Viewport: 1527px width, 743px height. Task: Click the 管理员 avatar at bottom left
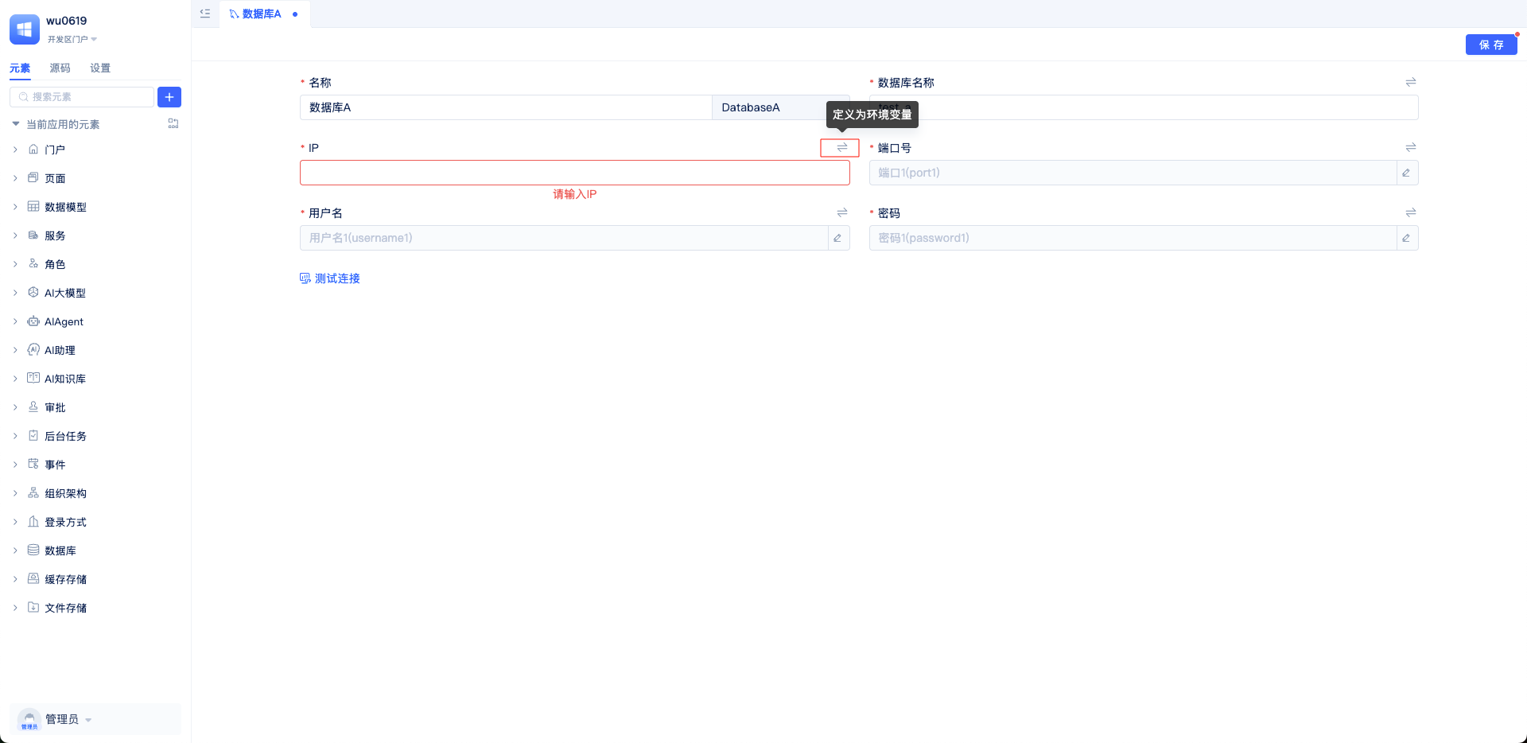click(29, 719)
